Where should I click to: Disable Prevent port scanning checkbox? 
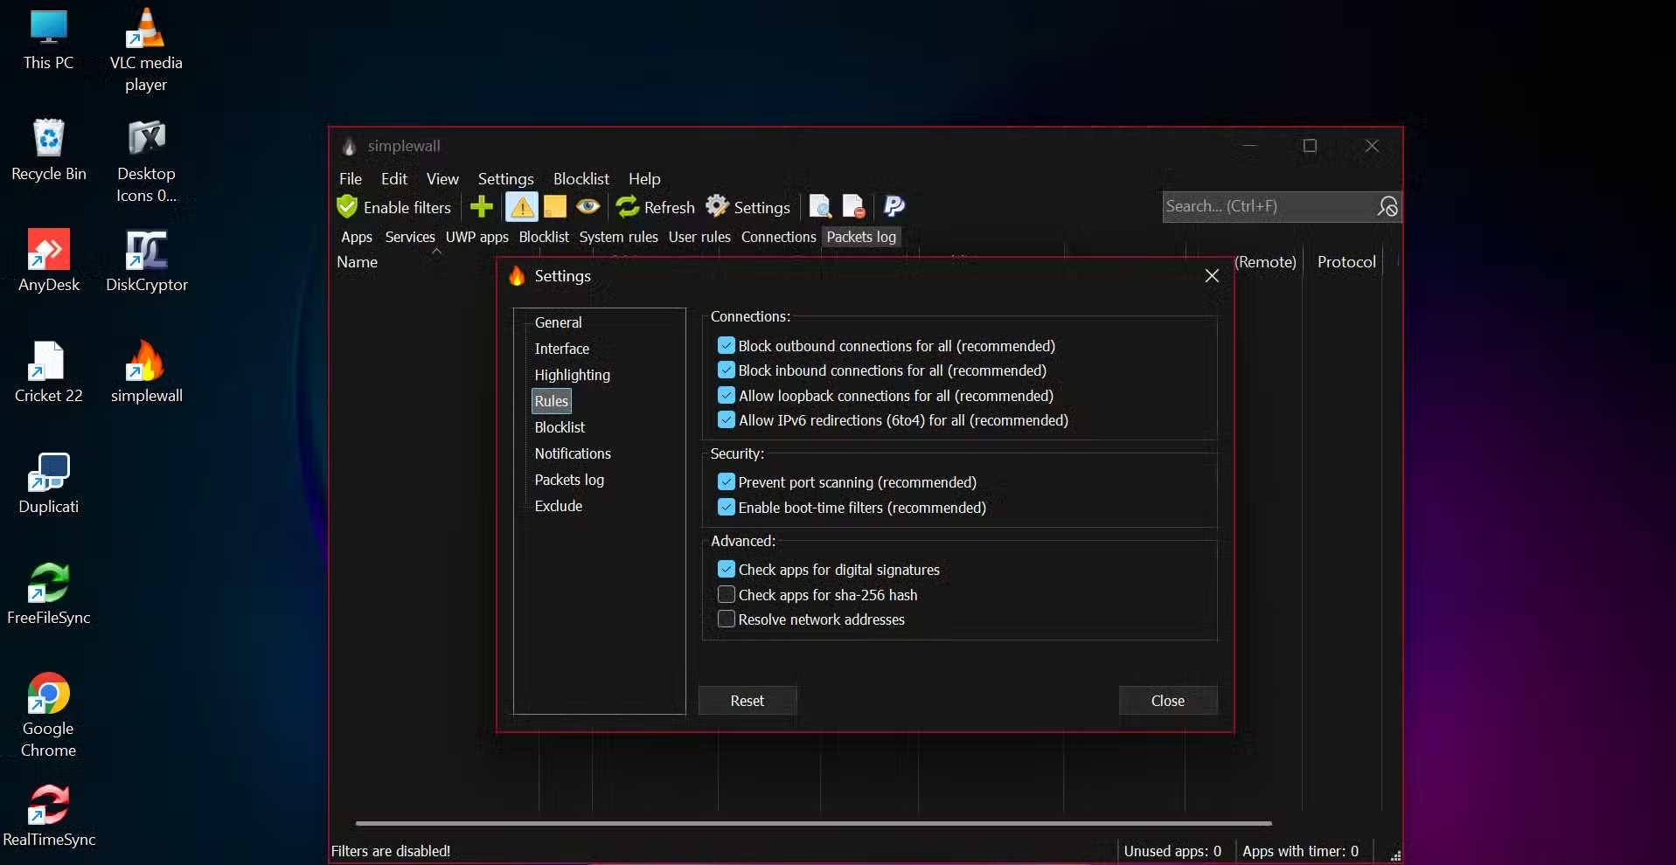[727, 482]
